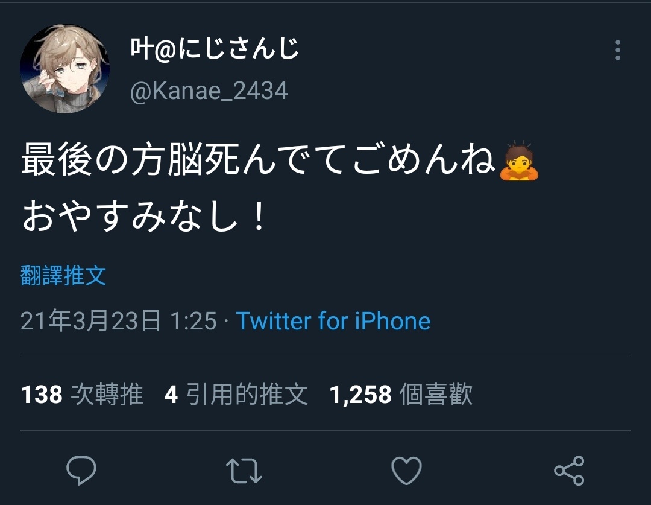This screenshot has width=651, height=505.
Task: Open Kanae's profile avatar picture
Action: 64,69
